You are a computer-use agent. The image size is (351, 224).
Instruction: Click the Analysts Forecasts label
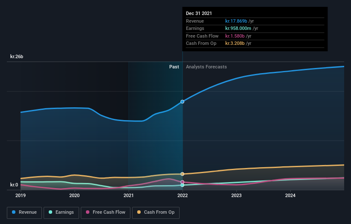coord(206,67)
